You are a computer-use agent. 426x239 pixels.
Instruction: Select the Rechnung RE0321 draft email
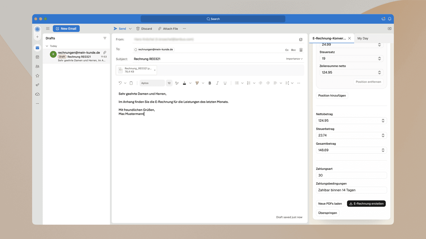(78, 56)
